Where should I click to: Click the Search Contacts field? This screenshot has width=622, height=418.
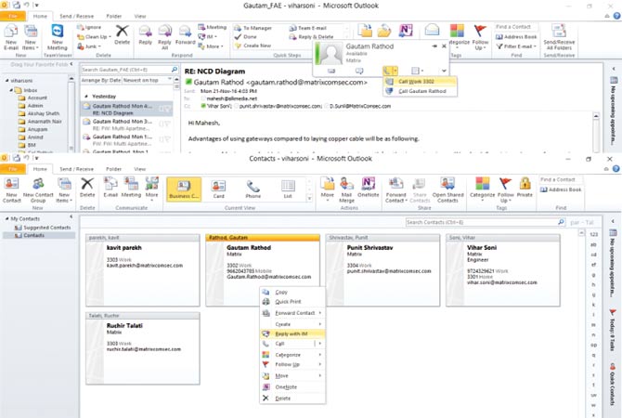pyautogui.click(x=486, y=222)
